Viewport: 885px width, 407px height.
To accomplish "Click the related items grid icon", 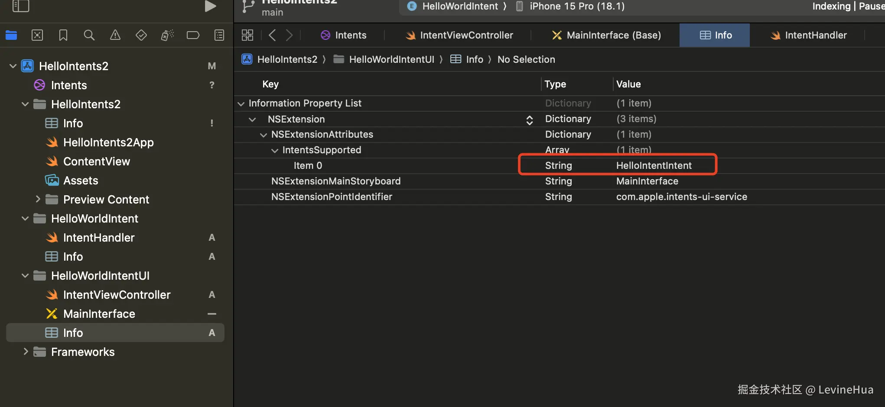I will click(x=247, y=35).
